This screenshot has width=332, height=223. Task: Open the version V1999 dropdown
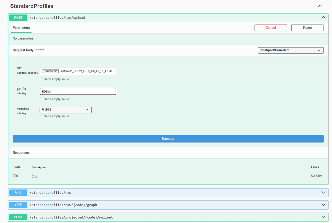[65, 110]
